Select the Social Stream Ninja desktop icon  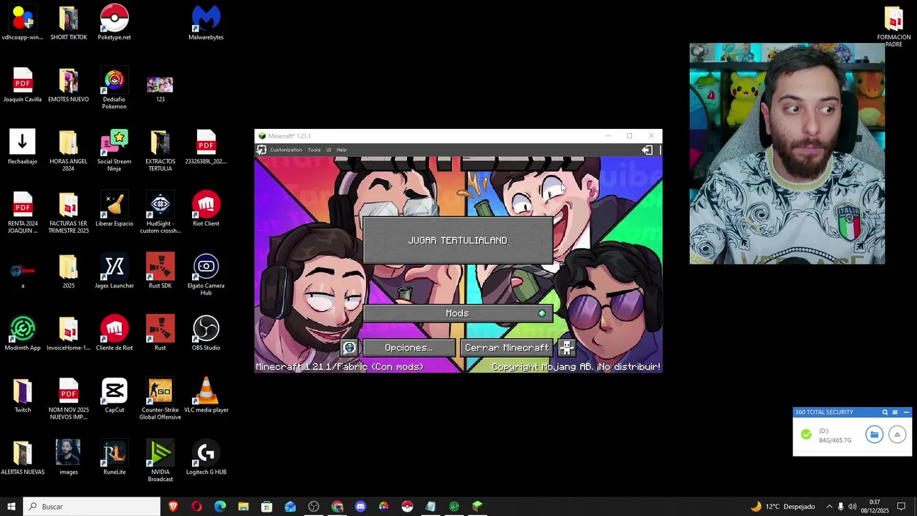[114, 151]
